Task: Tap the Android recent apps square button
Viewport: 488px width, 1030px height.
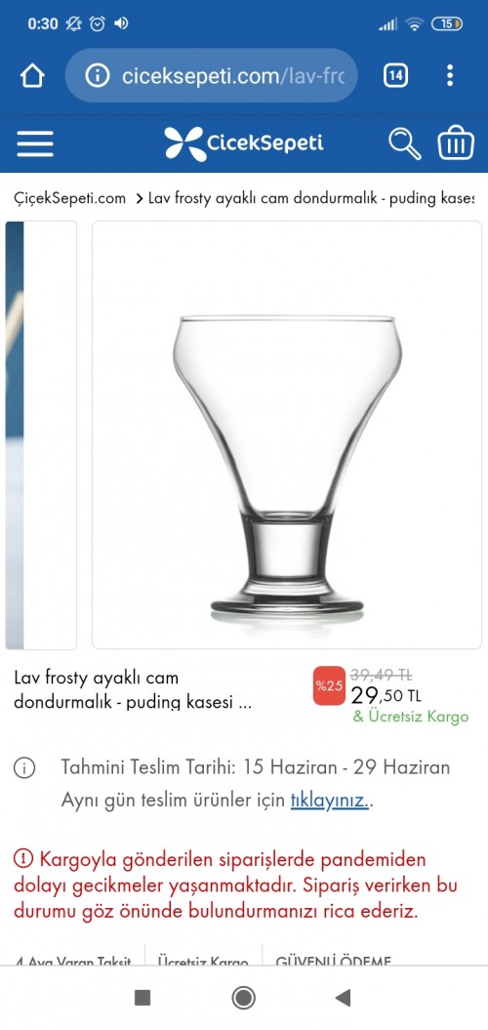Action: point(142,998)
